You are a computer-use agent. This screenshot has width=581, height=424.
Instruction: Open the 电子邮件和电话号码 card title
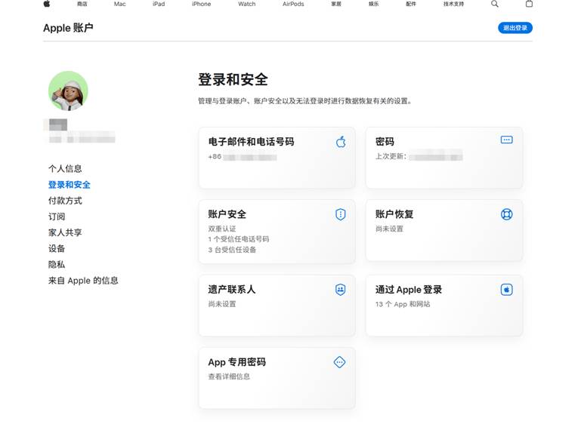click(x=252, y=142)
